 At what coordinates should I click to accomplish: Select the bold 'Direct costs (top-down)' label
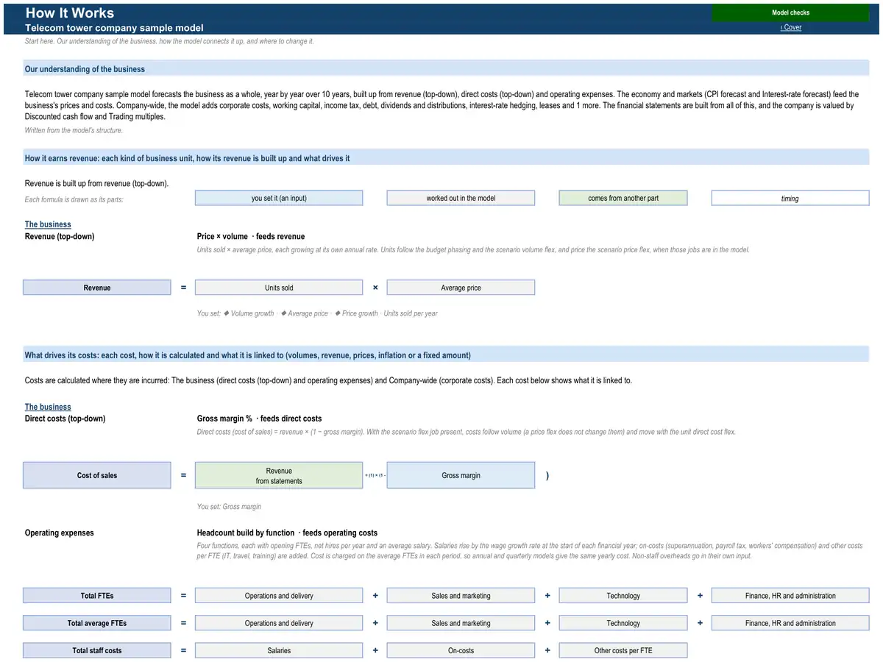65,419
